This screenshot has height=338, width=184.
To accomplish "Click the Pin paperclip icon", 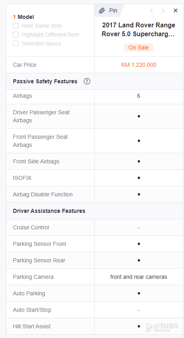I will click(x=102, y=10).
